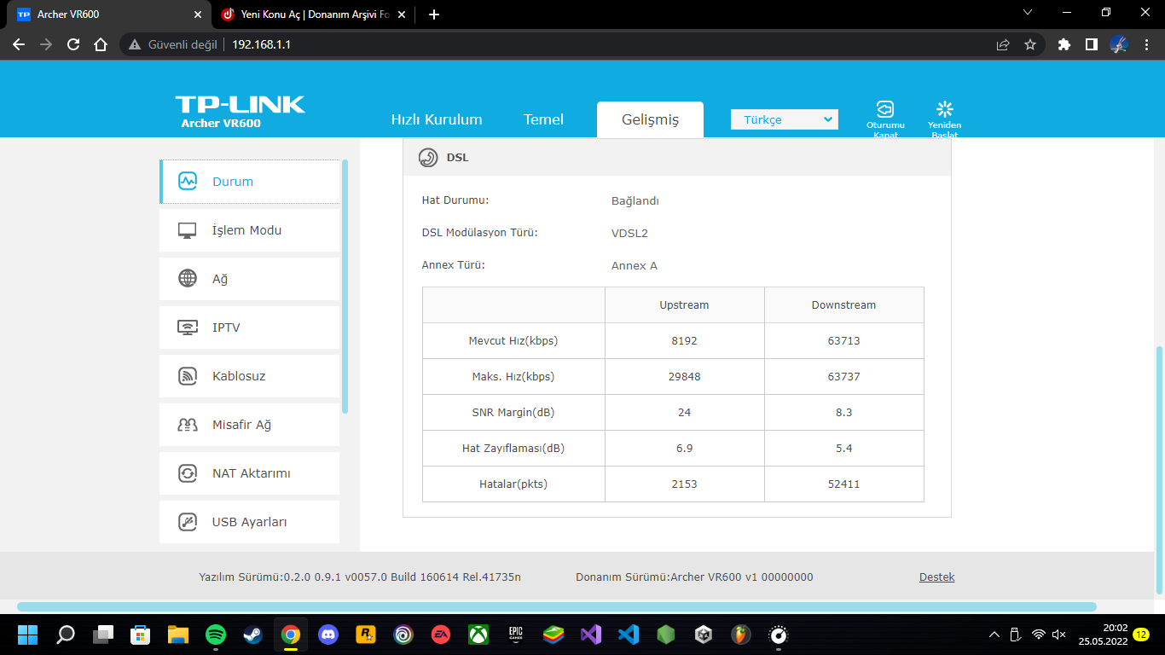This screenshot has height=655, width=1165.
Task: Open the Chrome three-dot menu
Action: pyautogui.click(x=1146, y=44)
